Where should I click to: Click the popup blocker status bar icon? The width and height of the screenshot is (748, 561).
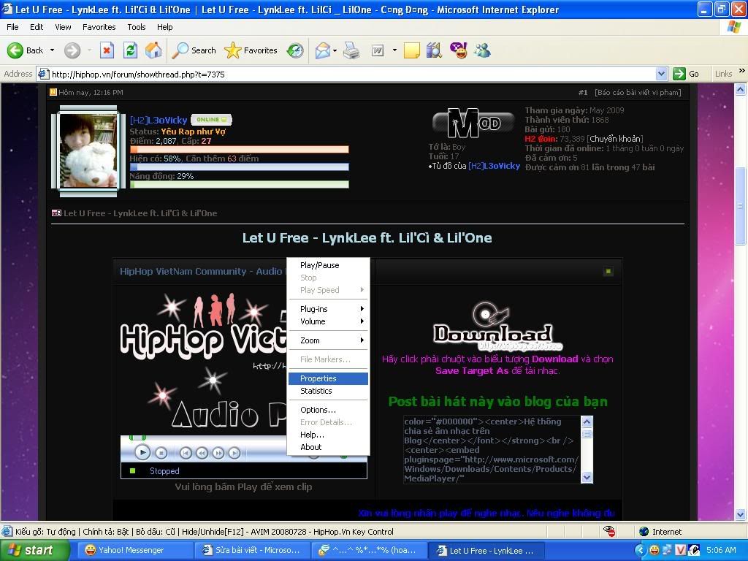click(609, 532)
